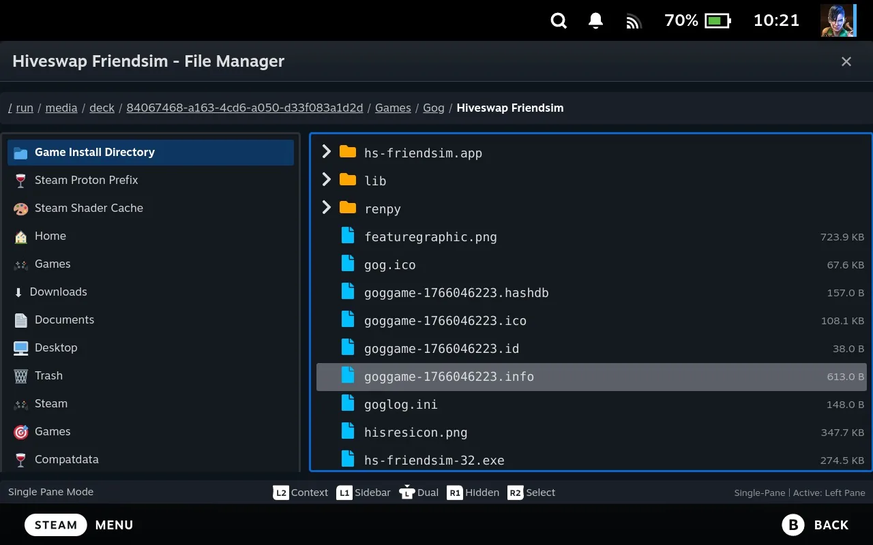Select goggame-1766046223.ico file
873x545 pixels.
click(591, 321)
